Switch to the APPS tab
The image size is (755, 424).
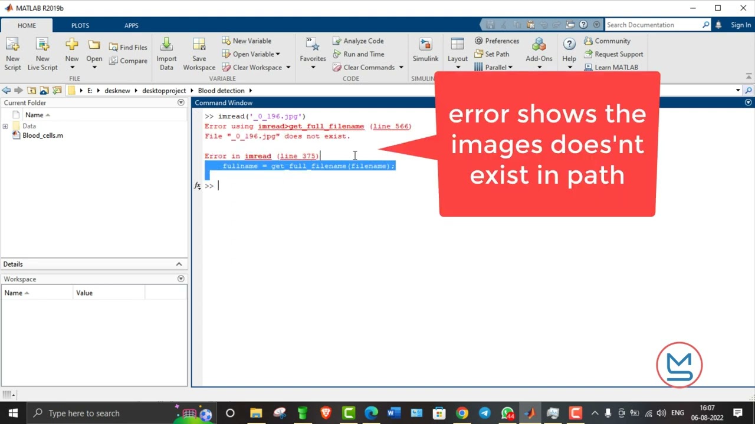[131, 25]
